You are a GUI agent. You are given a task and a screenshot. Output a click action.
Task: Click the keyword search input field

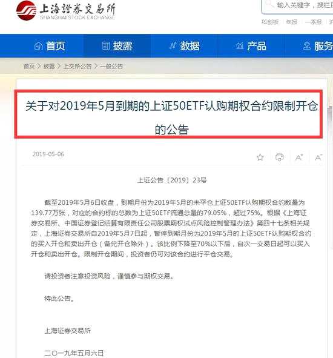coord(298,6)
